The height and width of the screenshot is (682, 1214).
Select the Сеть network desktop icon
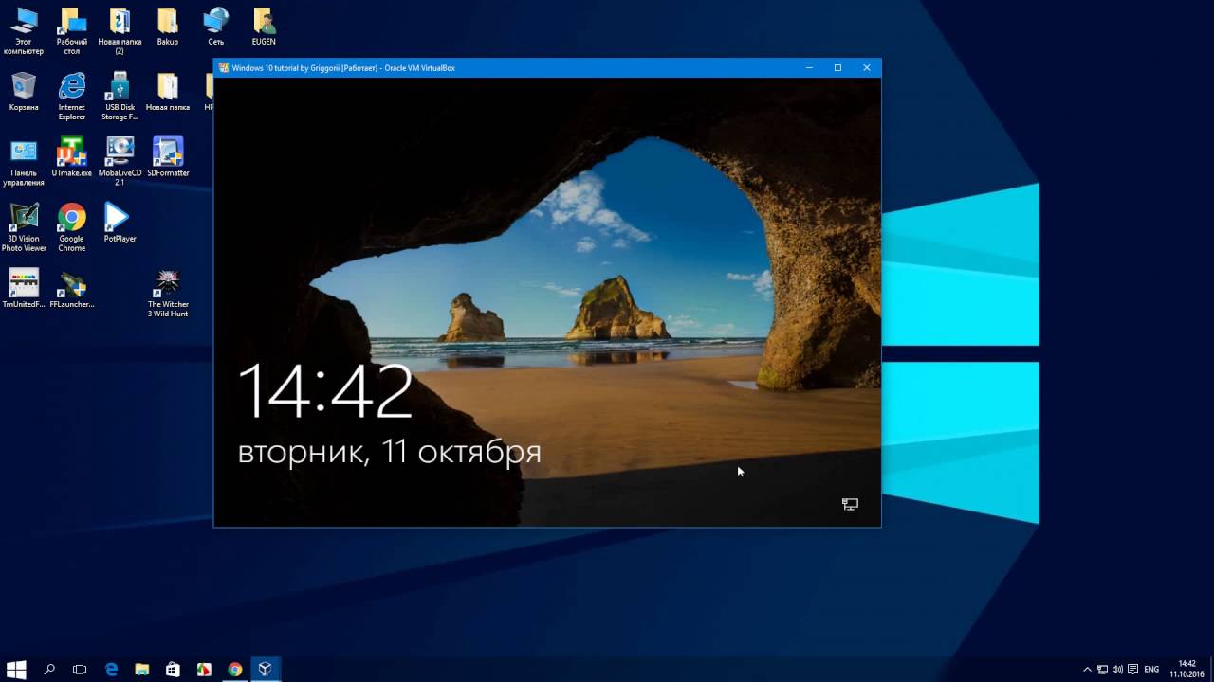[x=216, y=27]
